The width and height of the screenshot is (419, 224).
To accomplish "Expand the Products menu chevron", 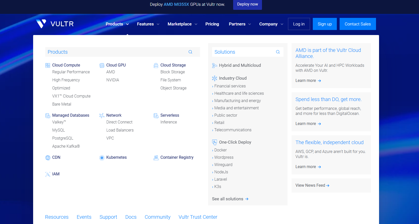I will click(x=127, y=24).
